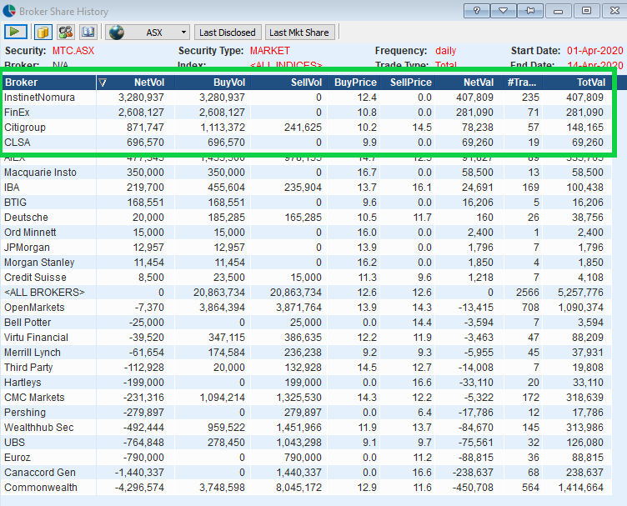Select the Merrill Lynch row

(307, 353)
